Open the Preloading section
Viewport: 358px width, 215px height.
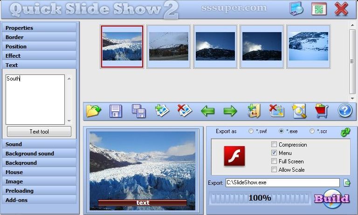click(x=39, y=191)
